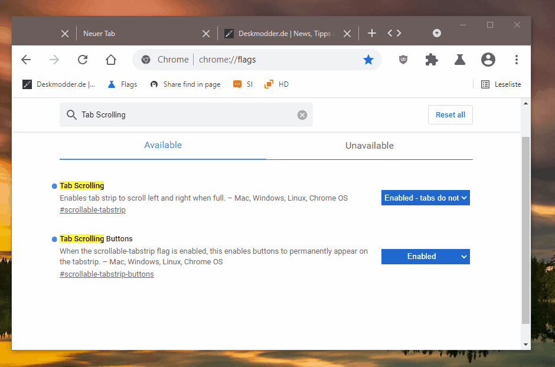Reload the chrome://flags page
555x367 pixels.
pyautogui.click(x=83, y=60)
